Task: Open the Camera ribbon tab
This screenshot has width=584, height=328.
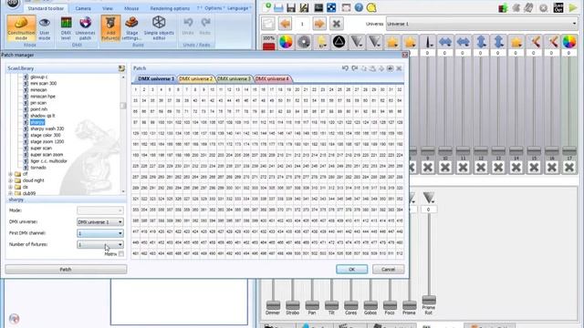Action: [x=83, y=8]
